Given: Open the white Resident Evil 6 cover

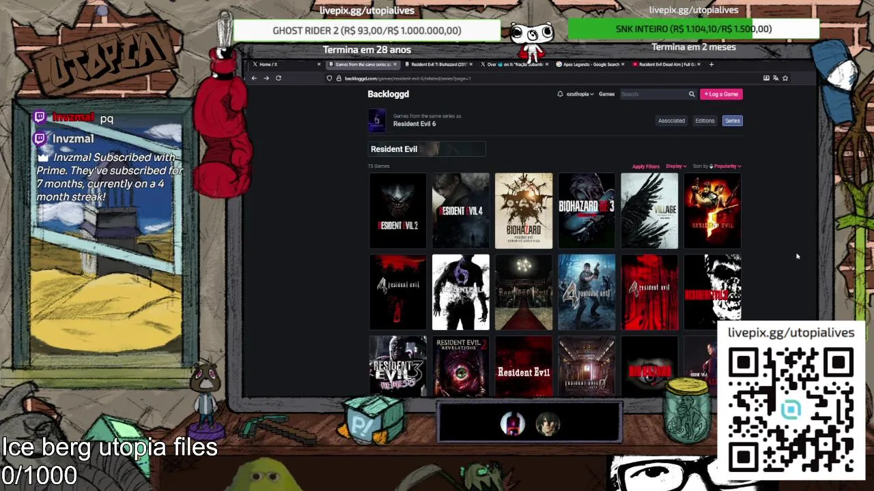Looking at the screenshot, I should [461, 292].
